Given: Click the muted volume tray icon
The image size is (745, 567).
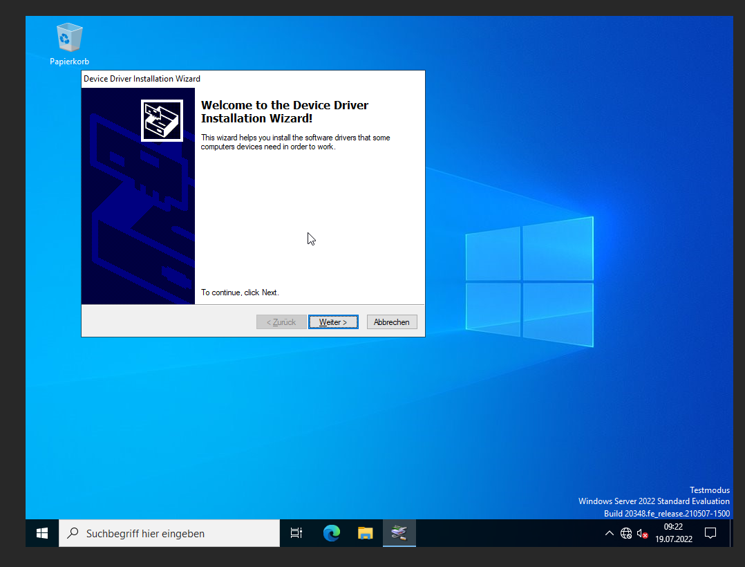Looking at the screenshot, I should pos(643,534).
